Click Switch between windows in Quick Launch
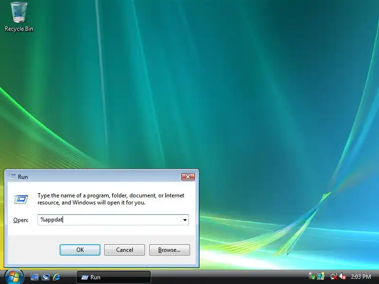 click(45, 277)
